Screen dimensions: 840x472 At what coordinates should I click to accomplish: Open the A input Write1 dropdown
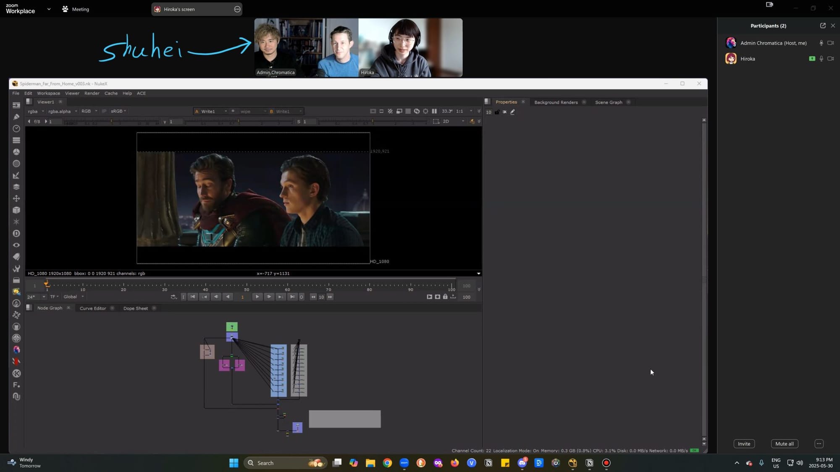[211, 111]
